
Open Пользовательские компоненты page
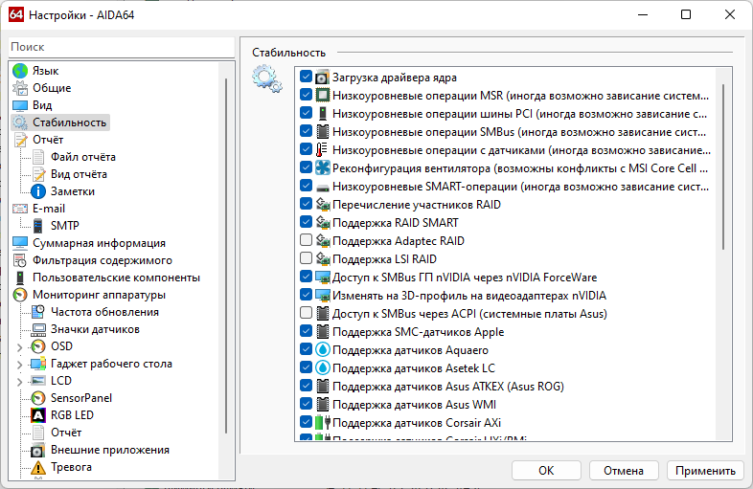[116, 278]
